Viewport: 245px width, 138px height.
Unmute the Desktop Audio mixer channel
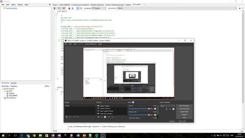(x=152, y=115)
